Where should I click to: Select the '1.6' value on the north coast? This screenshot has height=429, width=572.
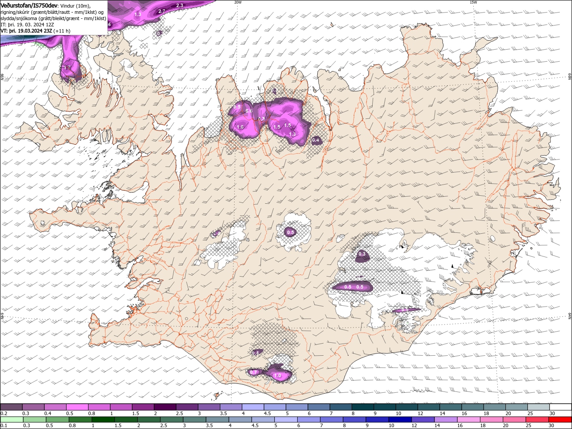click(240, 127)
